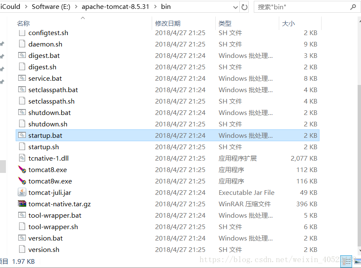
Task: Click the iCould breadcrumb segment
Action: point(10,7)
